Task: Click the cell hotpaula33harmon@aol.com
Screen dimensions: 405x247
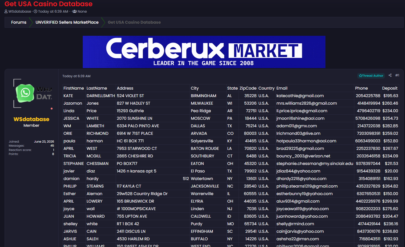Action: click(x=306, y=141)
